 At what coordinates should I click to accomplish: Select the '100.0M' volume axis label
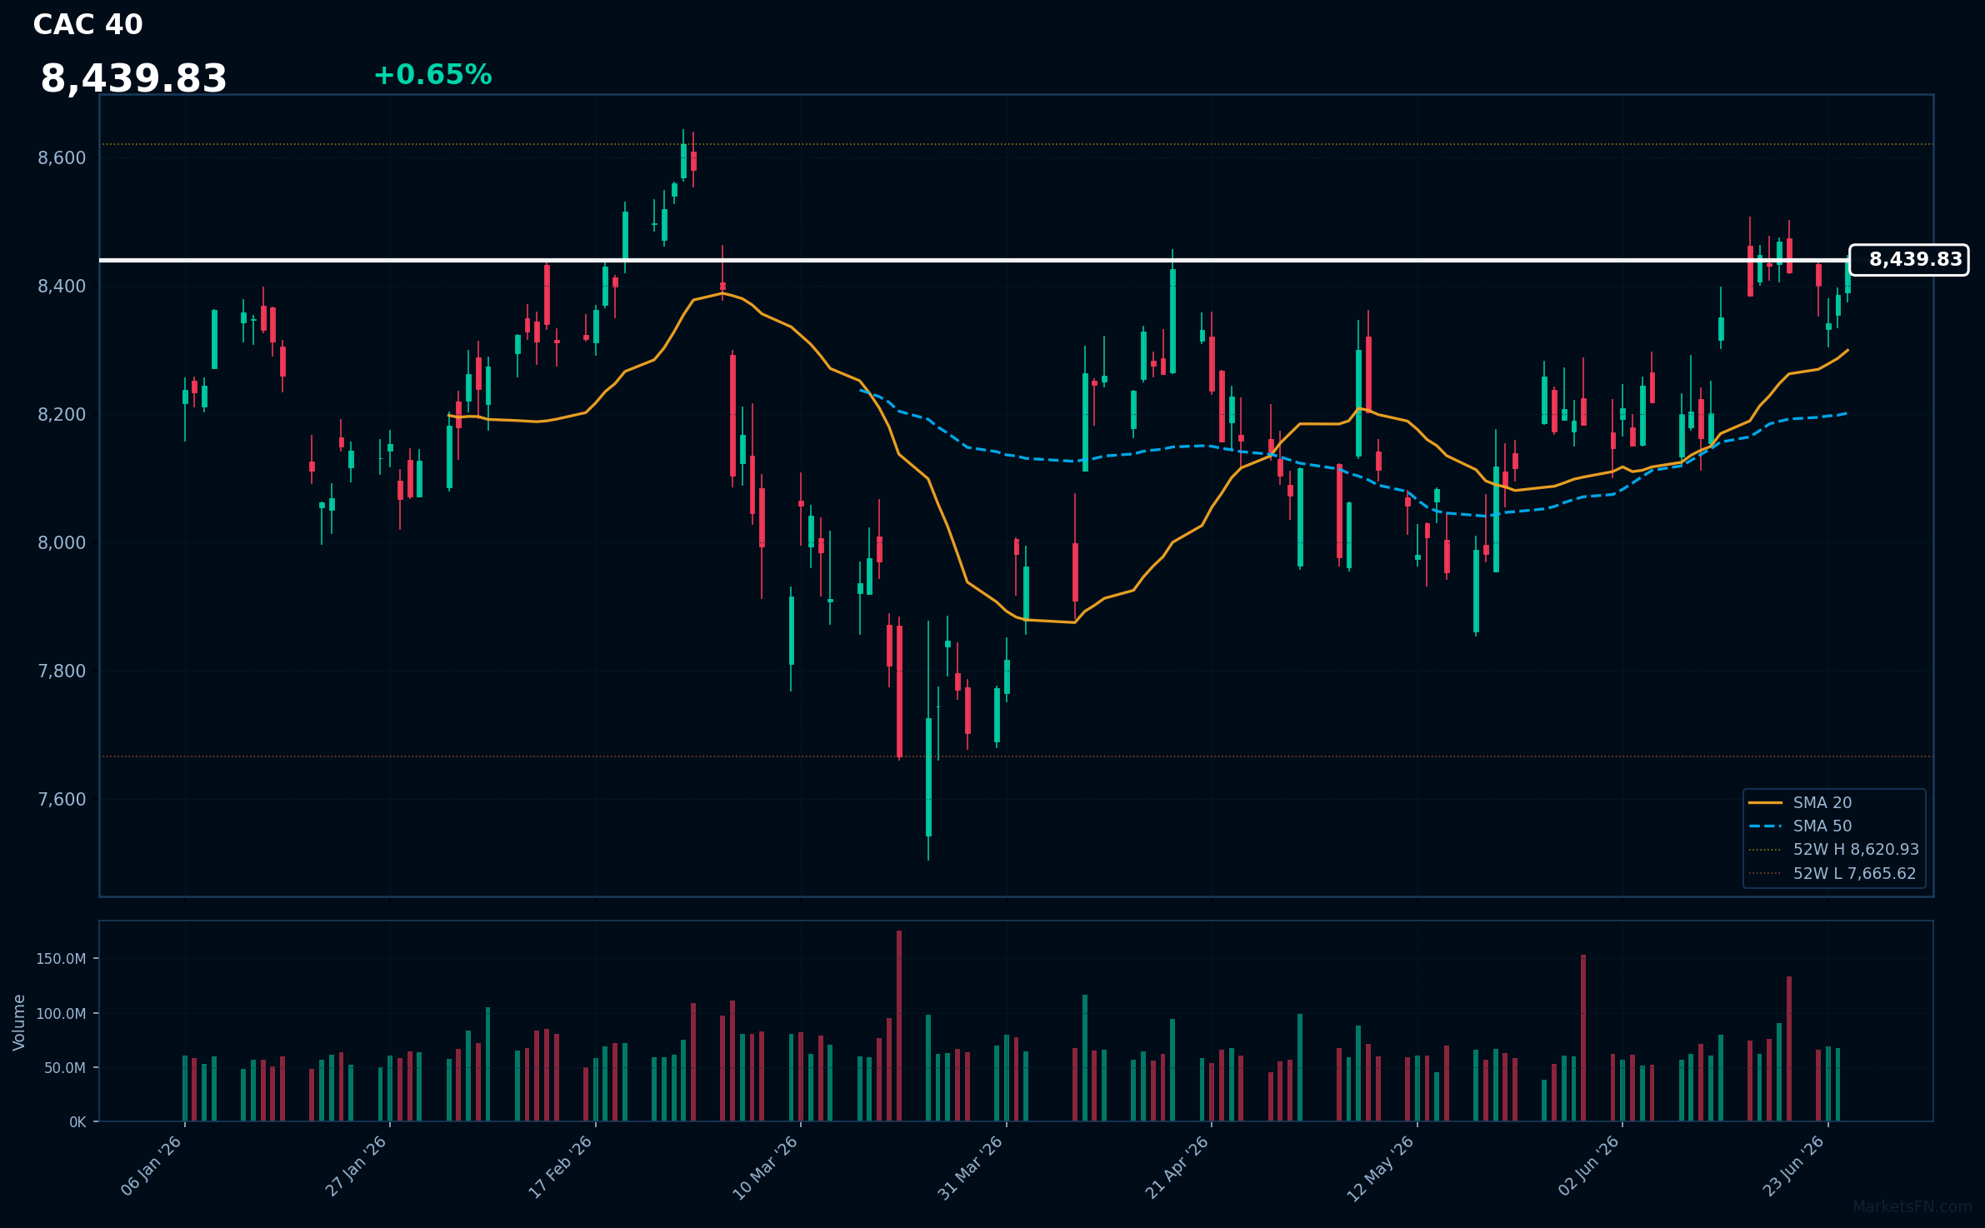tap(61, 1014)
